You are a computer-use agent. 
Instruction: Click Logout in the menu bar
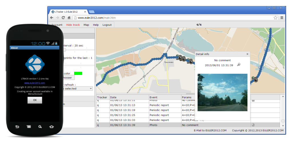point(107,25)
